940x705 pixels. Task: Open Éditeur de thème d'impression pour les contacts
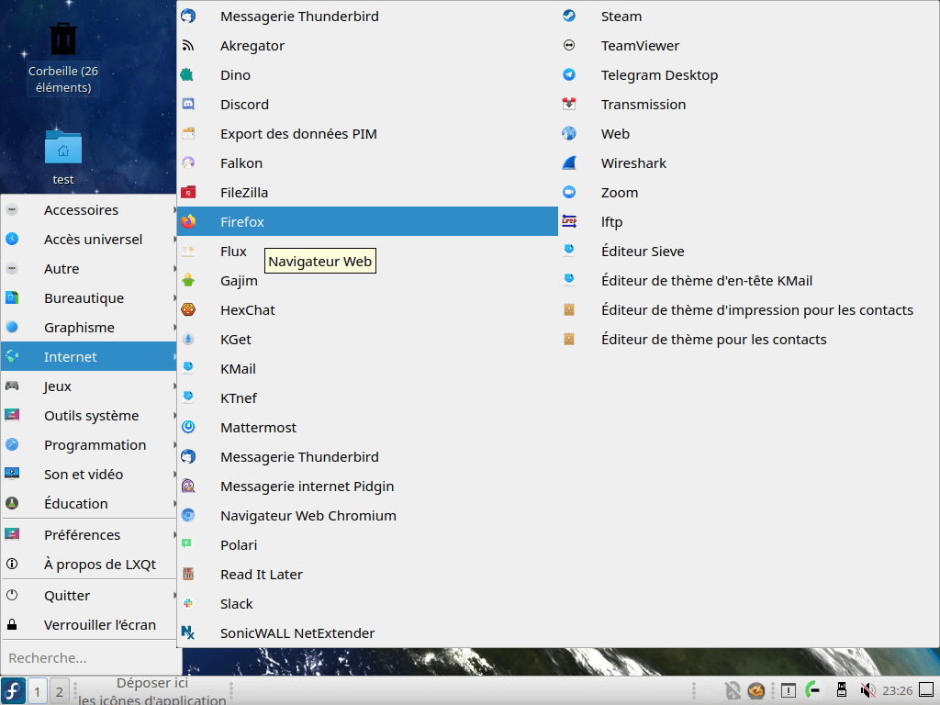point(748,310)
